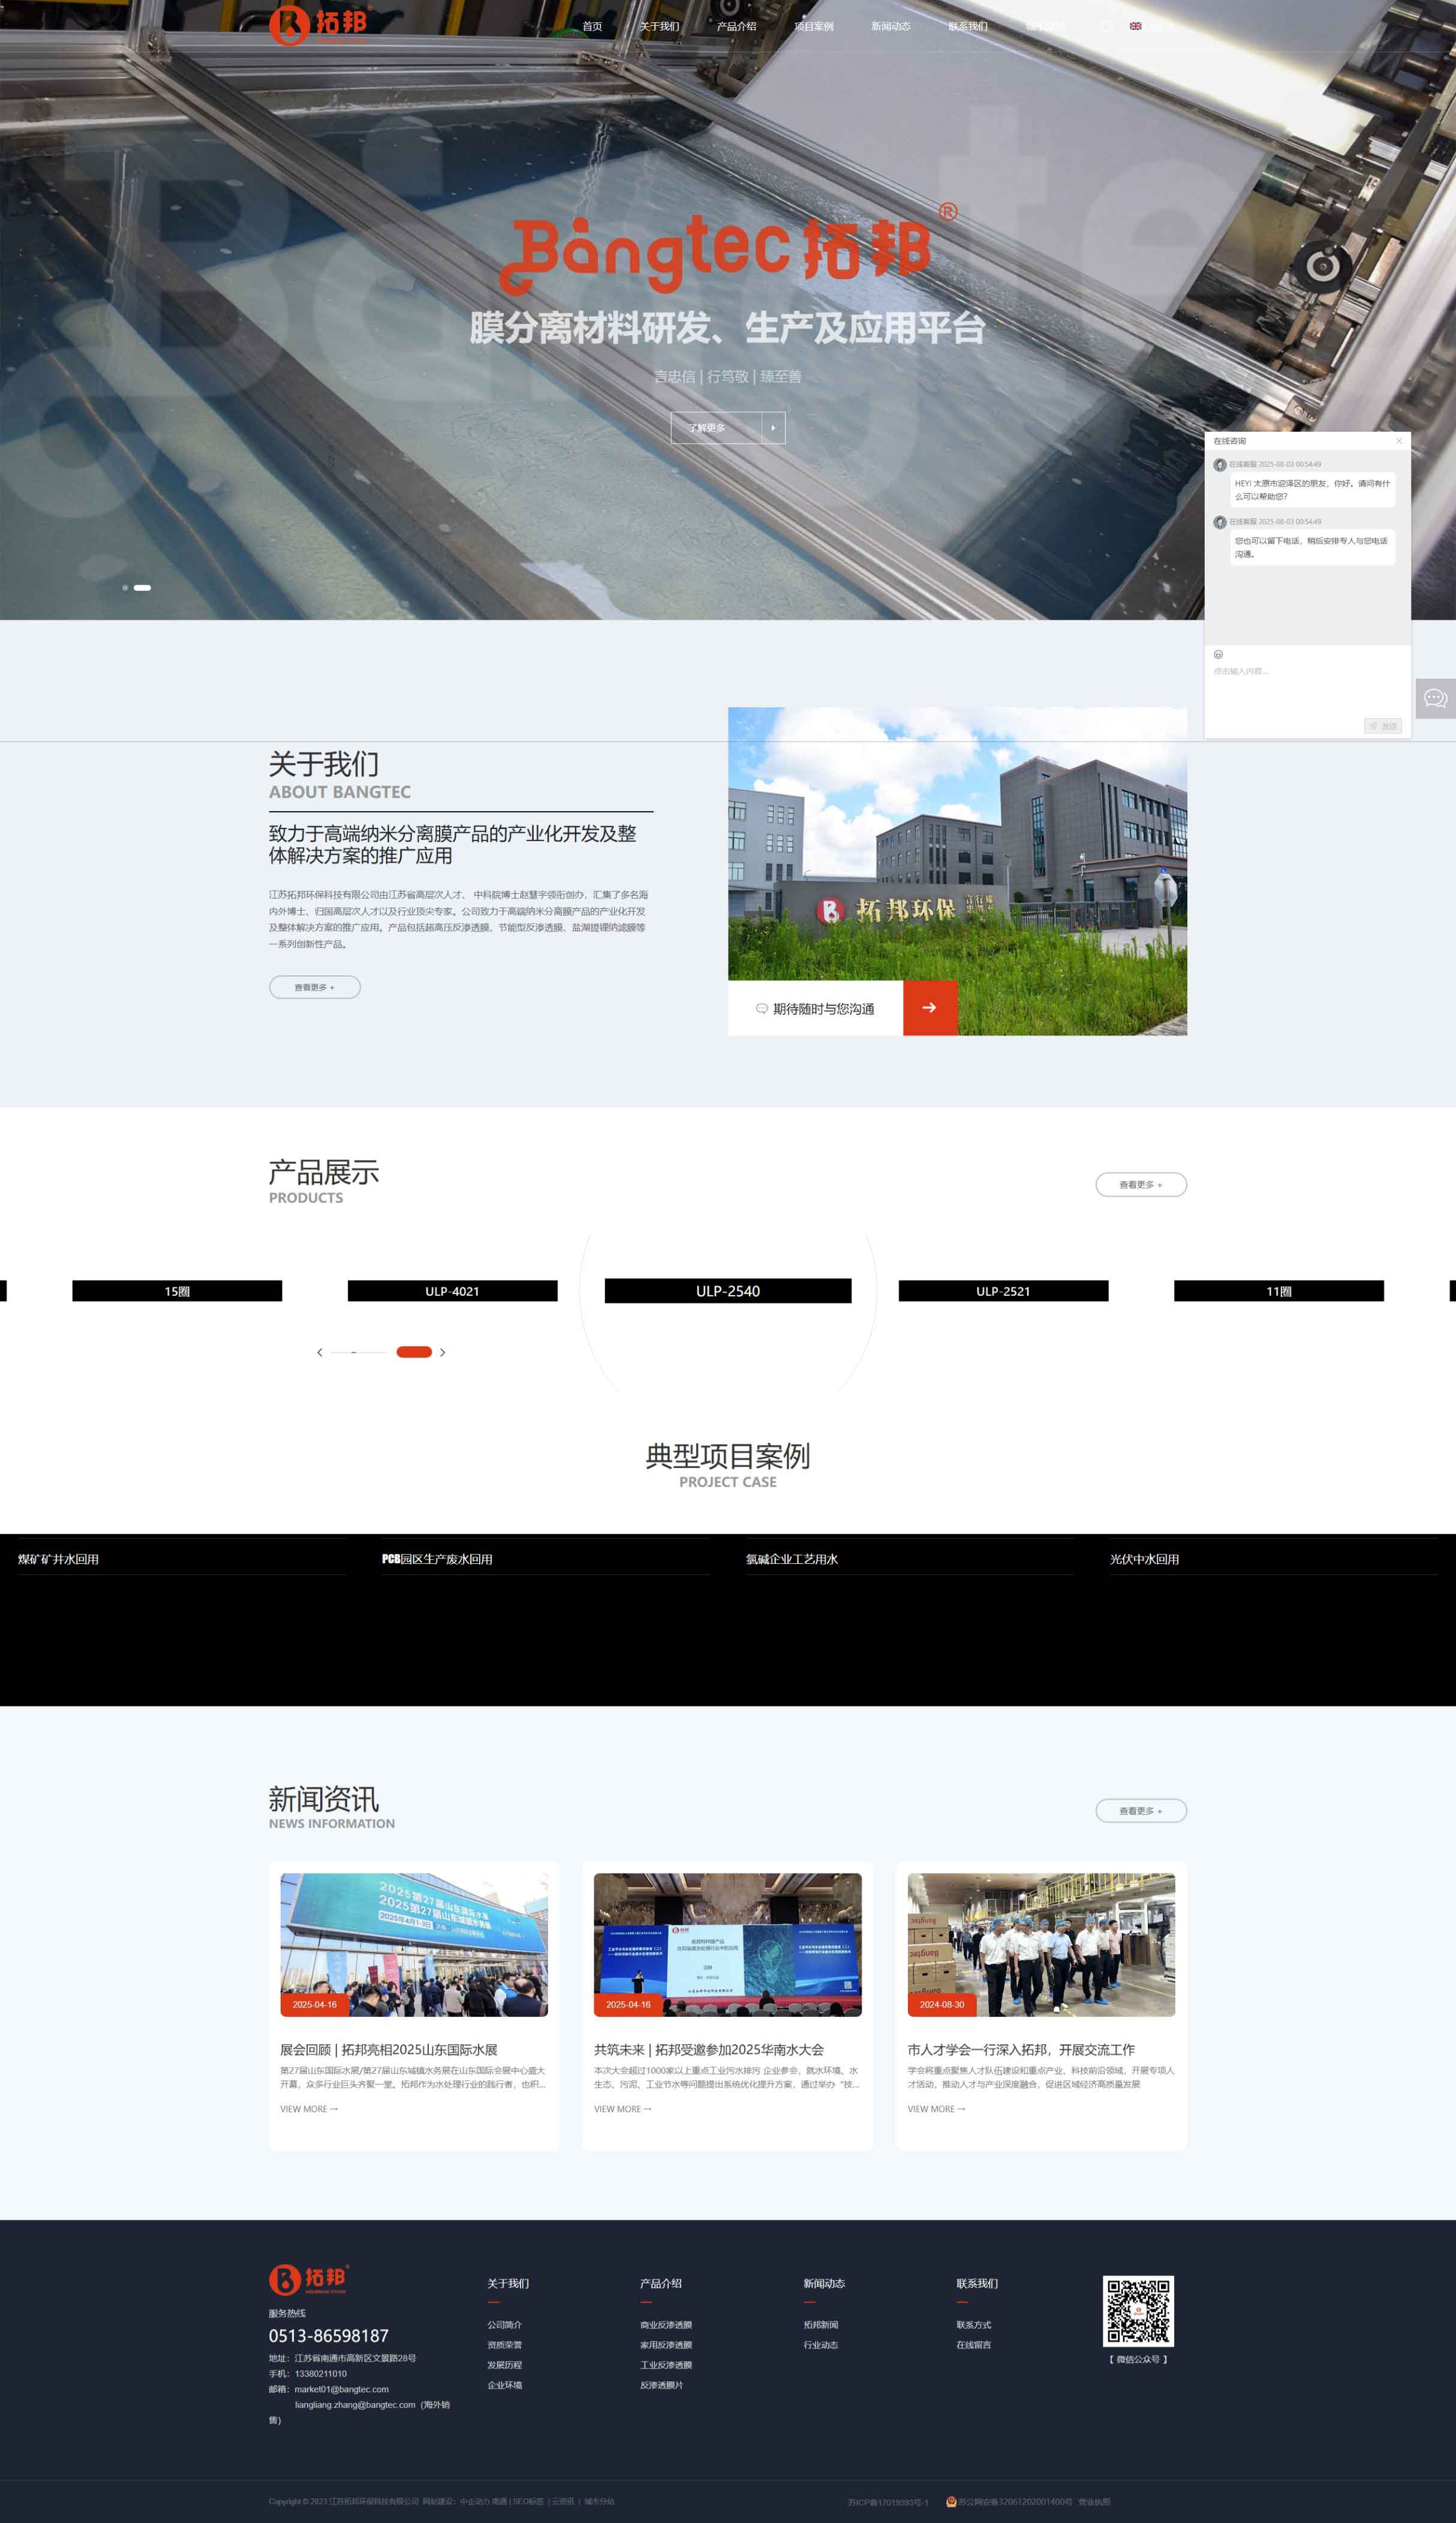Click the first customer service avatar
1456x2523 pixels.
click(x=1220, y=465)
